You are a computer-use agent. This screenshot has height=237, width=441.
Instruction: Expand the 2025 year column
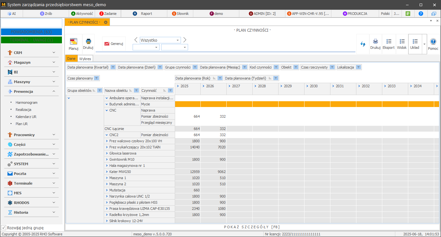coord(178,86)
